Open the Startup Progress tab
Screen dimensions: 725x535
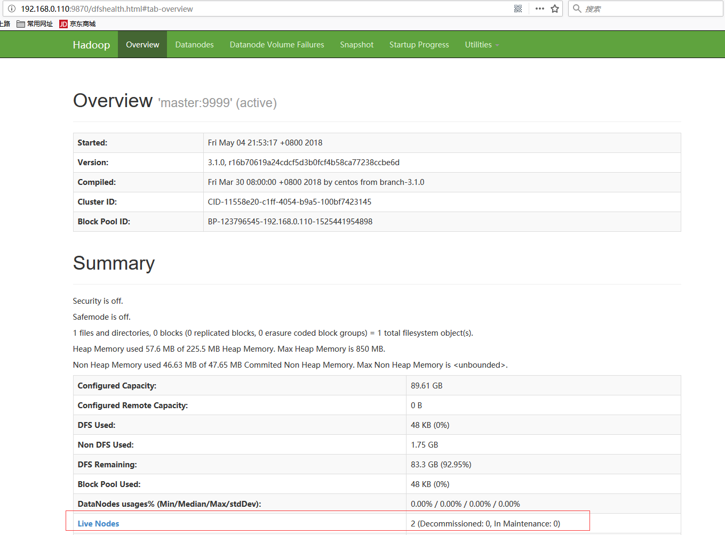click(x=419, y=45)
